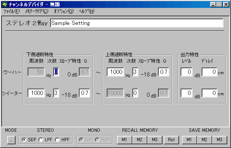Recall memory M2
The height and width of the screenshot is (148, 231).
pos(140,140)
